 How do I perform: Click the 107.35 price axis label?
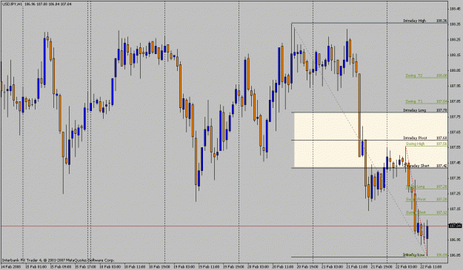coord(455,178)
